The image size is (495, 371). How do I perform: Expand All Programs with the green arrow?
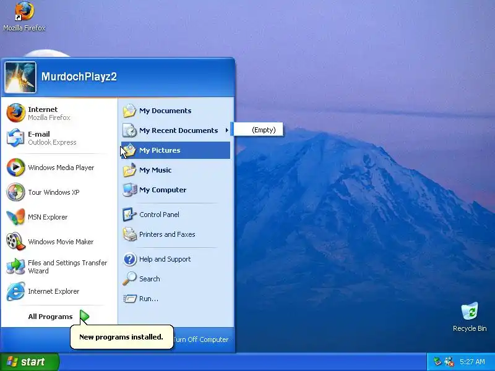coord(84,316)
